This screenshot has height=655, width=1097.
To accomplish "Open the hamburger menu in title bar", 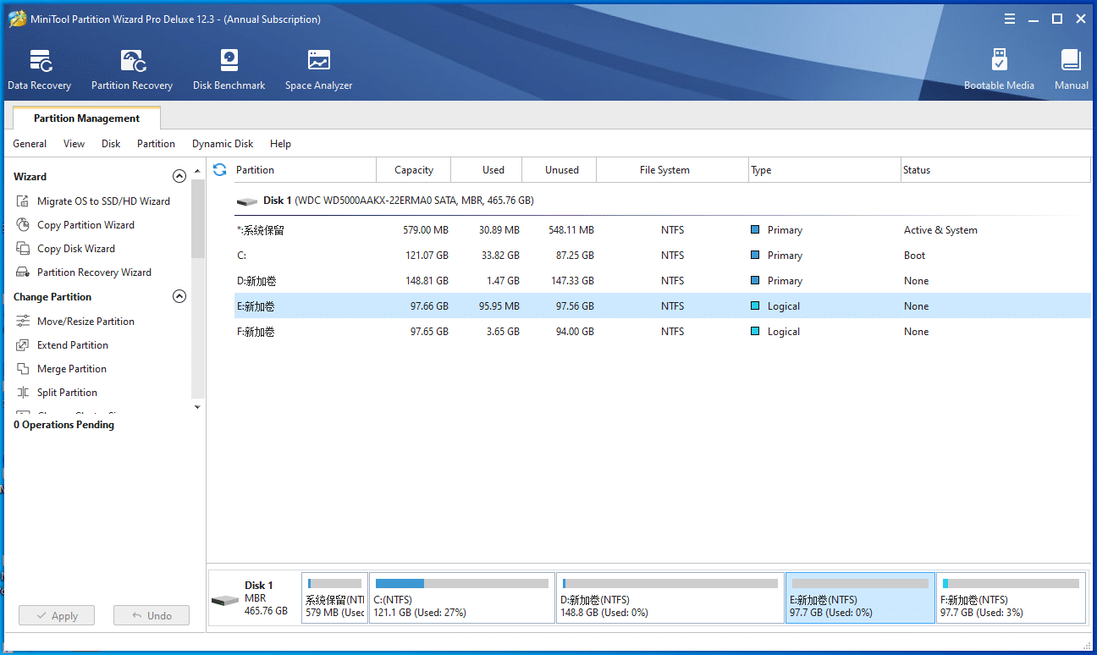I will (x=1010, y=19).
